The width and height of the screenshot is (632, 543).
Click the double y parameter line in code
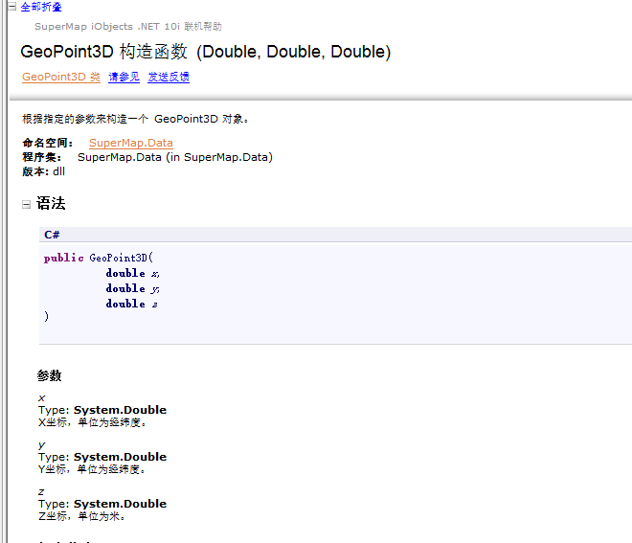(132, 288)
